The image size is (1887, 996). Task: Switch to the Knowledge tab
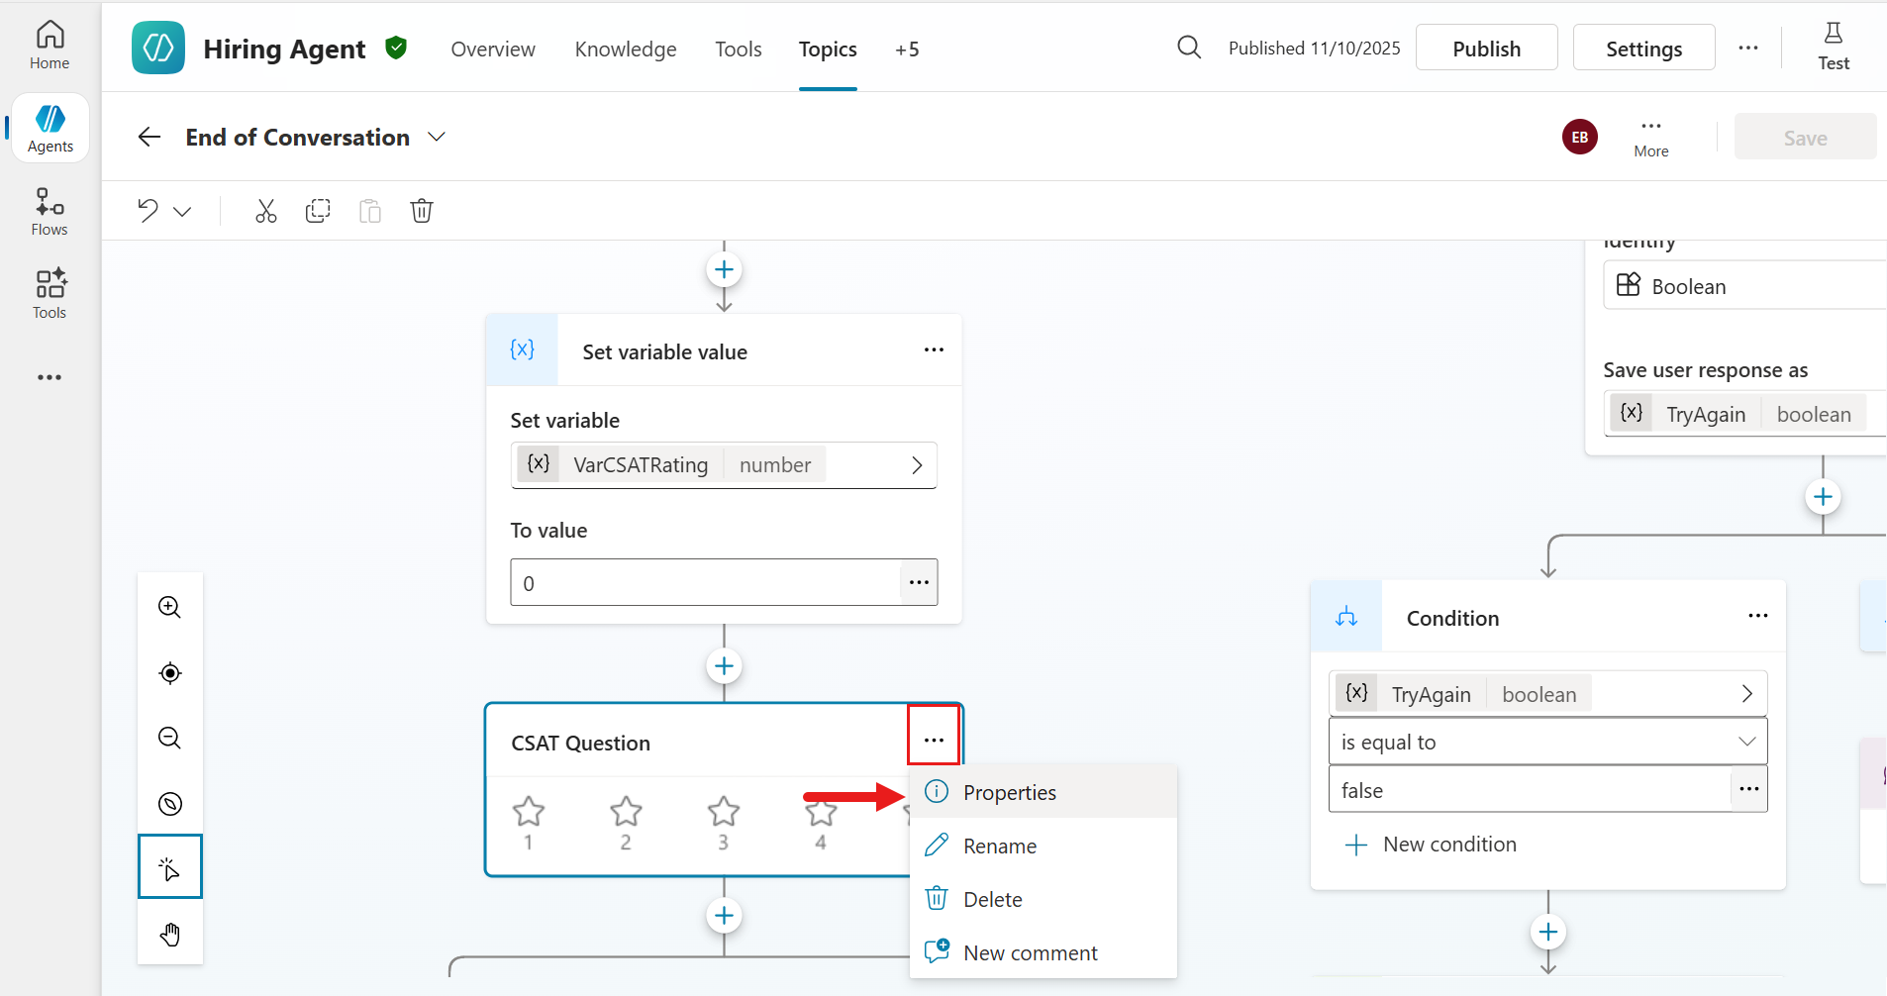626,49
